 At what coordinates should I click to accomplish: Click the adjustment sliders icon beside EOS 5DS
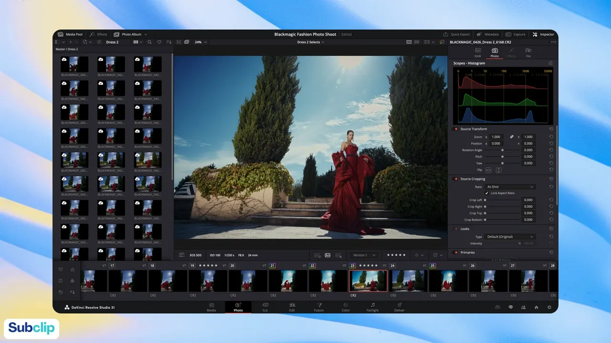(x=181, y=255)
